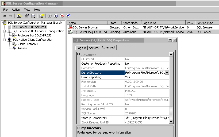Sort by the Service Type column header
This screenshot has width=219, height=137.
tap(207, 23)
